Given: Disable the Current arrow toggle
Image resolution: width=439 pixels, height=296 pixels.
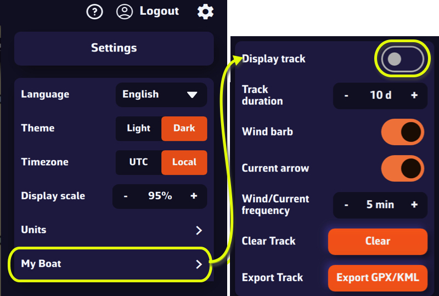Looking at the screenshot, I should (402, 168).
